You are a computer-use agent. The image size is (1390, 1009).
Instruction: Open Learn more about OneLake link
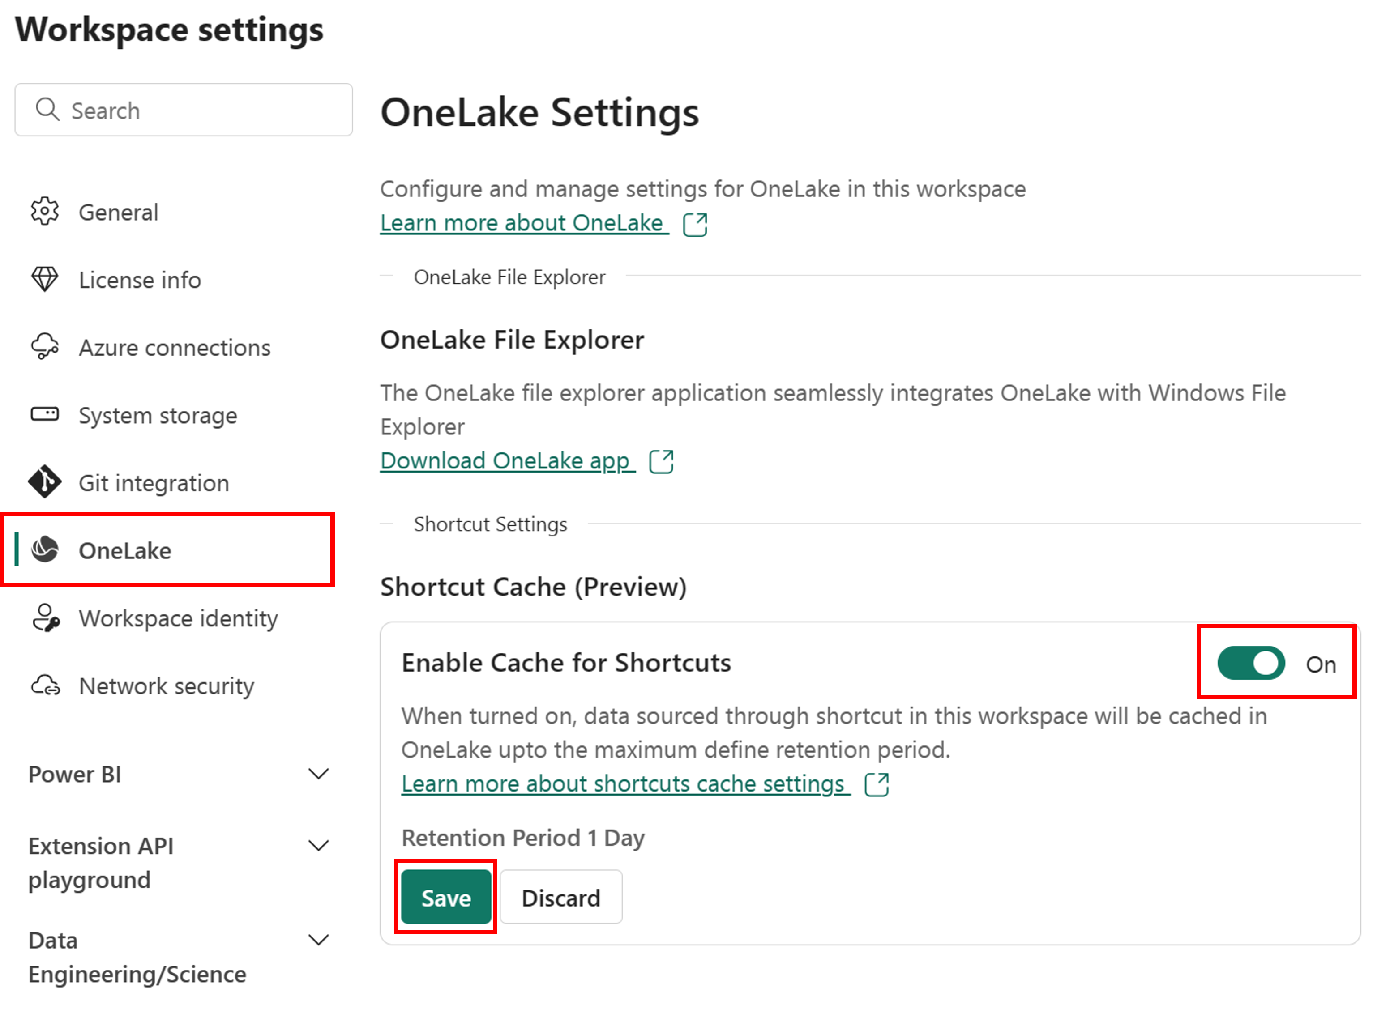[x=522, y=223]
